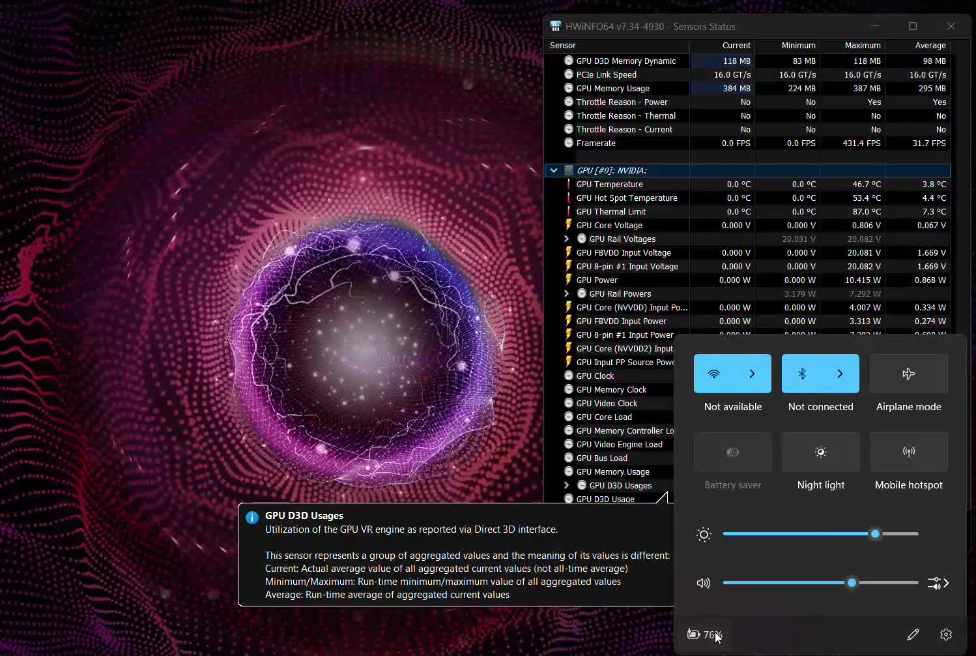Open Settings via the gear icon
Screen dimensions: 976x656
(946, 634)
